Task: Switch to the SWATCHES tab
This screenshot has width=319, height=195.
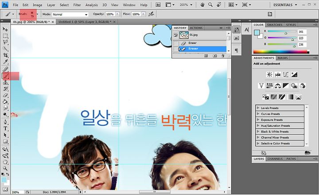Action: coord(274,25)
